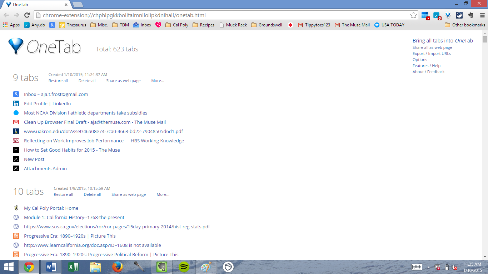Open the Paint palette taskbar icon

pyautogui.click(x=206, y=267)
